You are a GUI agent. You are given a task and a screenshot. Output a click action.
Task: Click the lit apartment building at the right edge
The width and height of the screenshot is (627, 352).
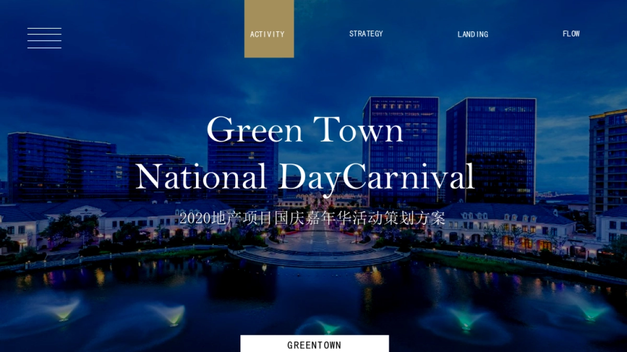click(x=608, y=162)
